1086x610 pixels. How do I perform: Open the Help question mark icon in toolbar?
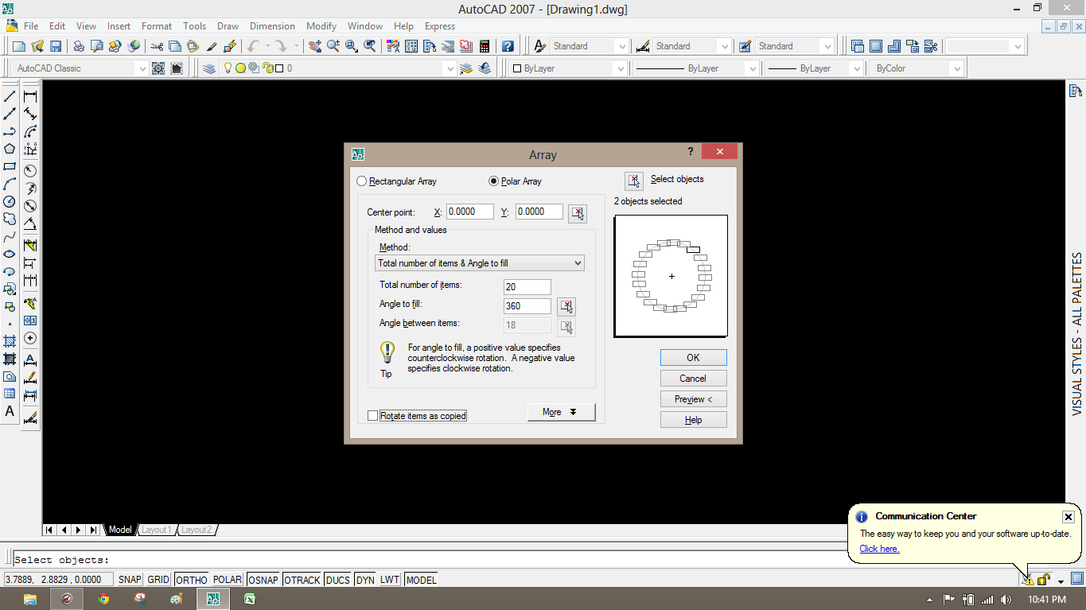pyautogui.click(x=508, y=46)
